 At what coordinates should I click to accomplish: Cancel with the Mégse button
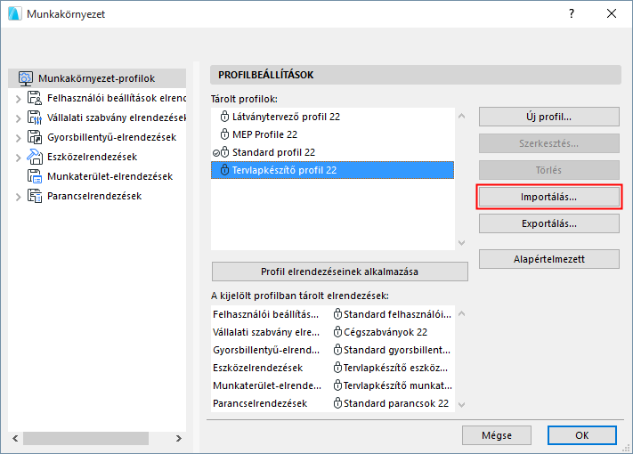[x=497, y=435]
